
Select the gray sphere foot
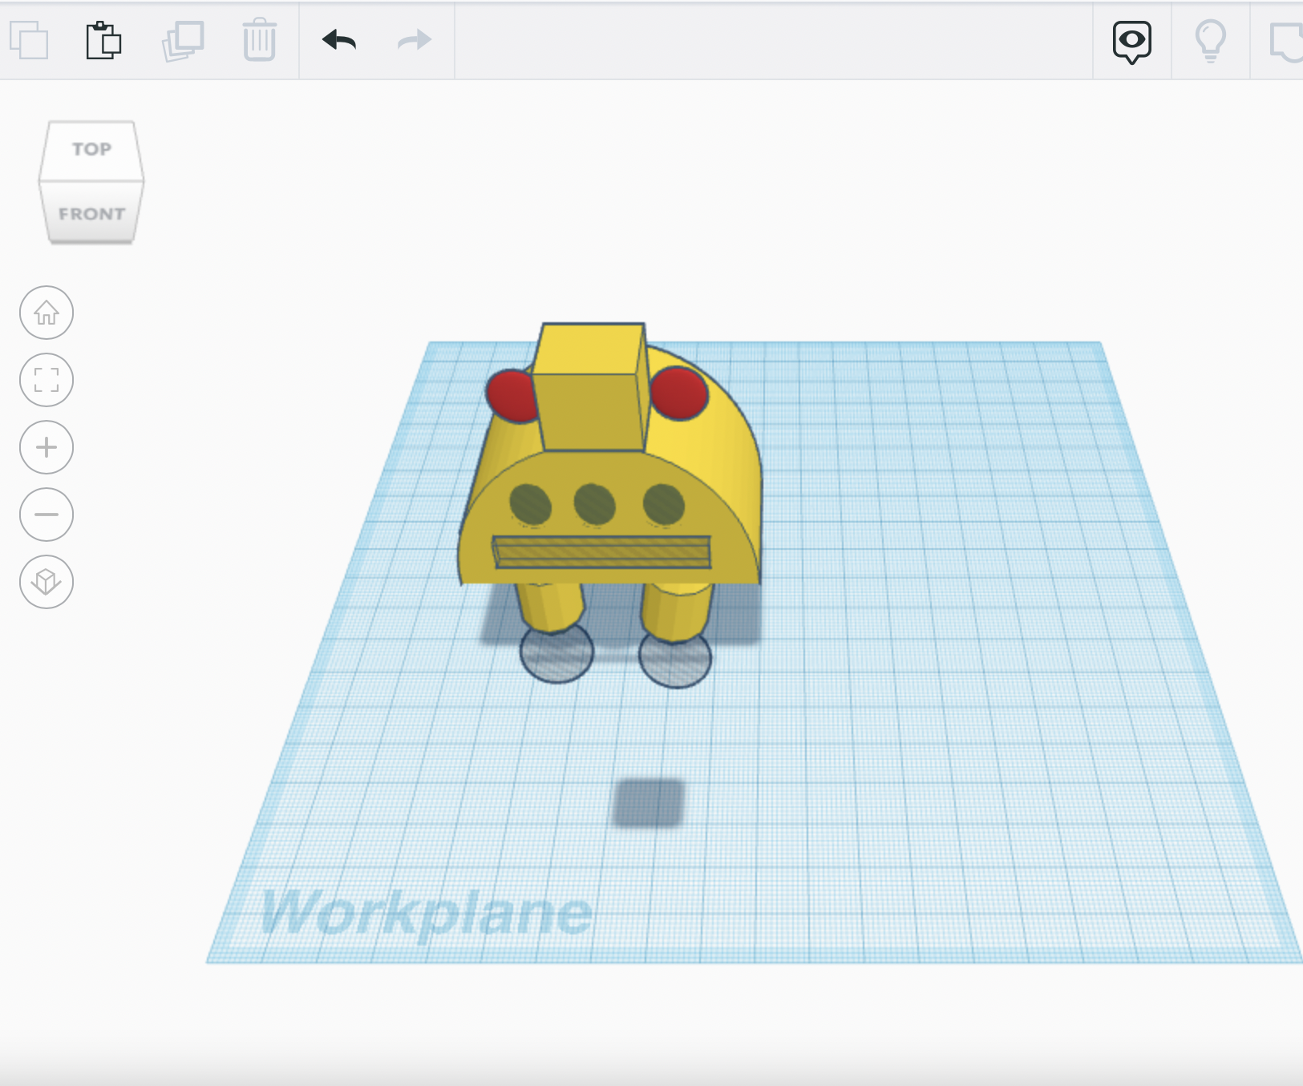[557, 657]
